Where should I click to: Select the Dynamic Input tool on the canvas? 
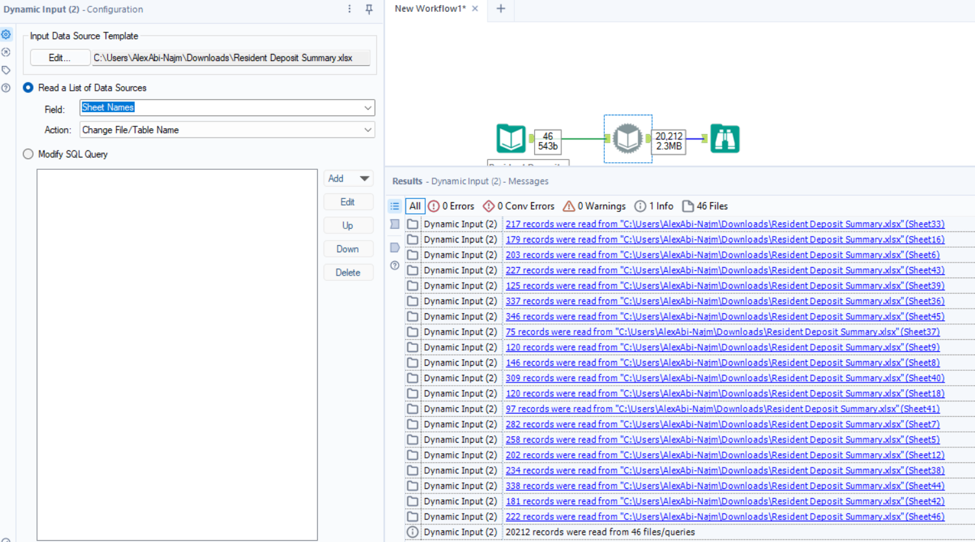point(627,137)
